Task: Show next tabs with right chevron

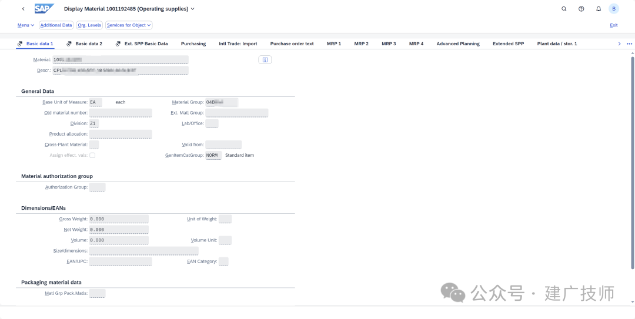Action: click(x=619, y=43)
